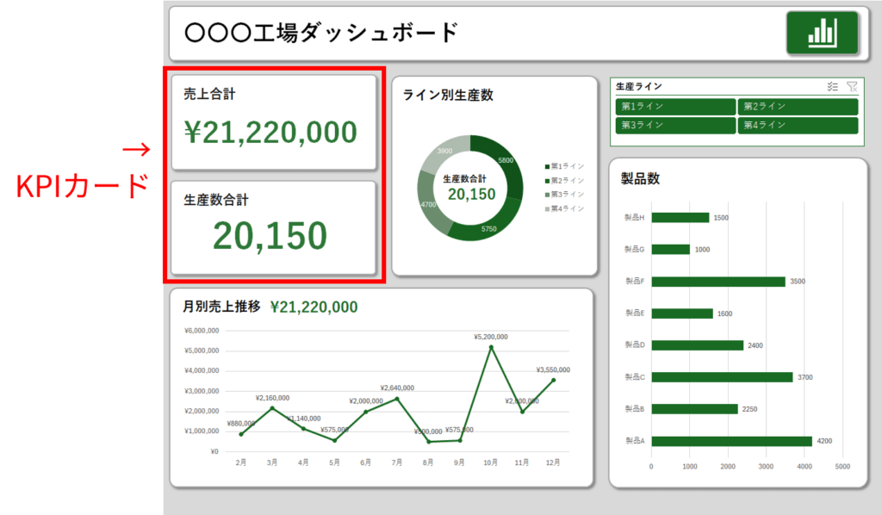Select the 製品A bar with value 4200
The image size is (882, 515).
732,441
